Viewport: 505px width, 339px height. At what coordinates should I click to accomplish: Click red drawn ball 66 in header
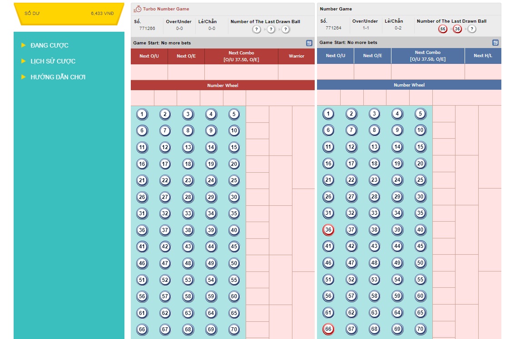point(443,29)
